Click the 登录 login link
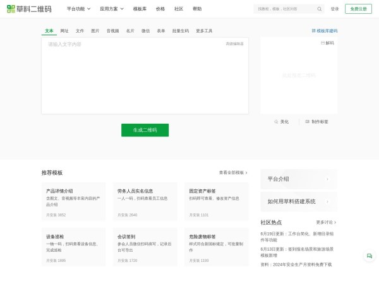Image resolution: width=379 pixels, height=284 pixels. pos(335,9)
